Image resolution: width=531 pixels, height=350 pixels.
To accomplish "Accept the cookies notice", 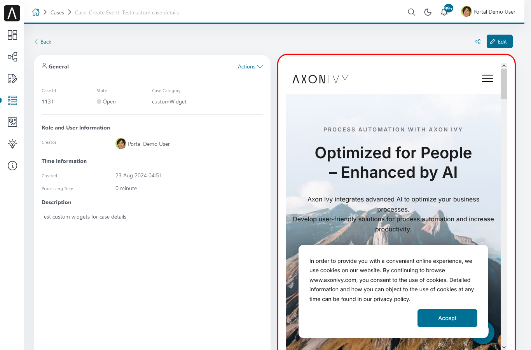I will click(447, 318).
